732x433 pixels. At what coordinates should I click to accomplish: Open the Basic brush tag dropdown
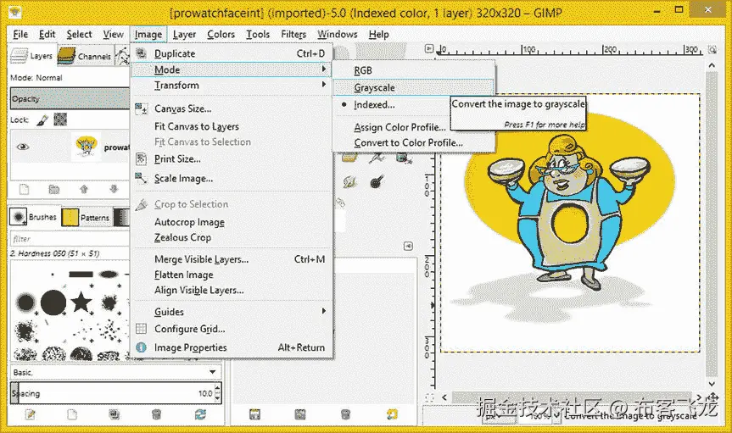(x=212, y=372)
